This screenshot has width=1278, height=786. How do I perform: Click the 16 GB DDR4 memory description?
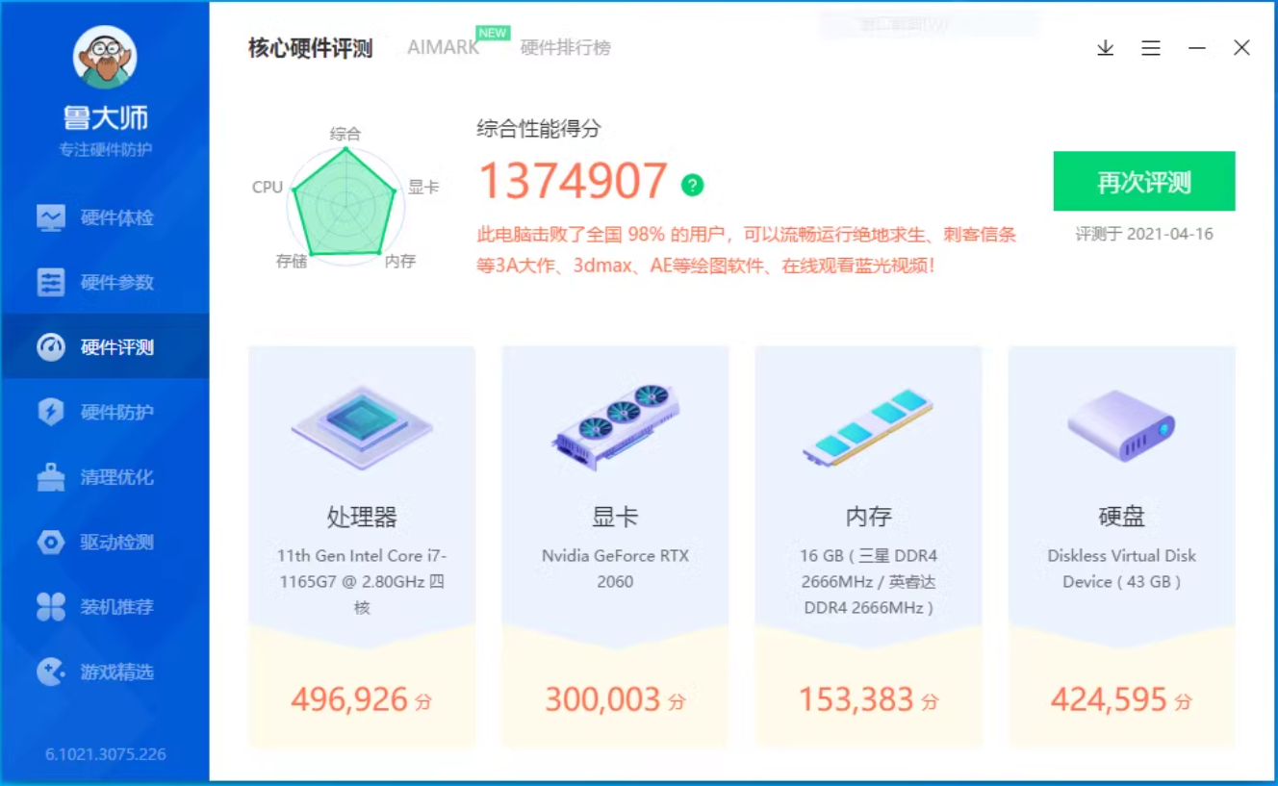[x=868, y=581]
